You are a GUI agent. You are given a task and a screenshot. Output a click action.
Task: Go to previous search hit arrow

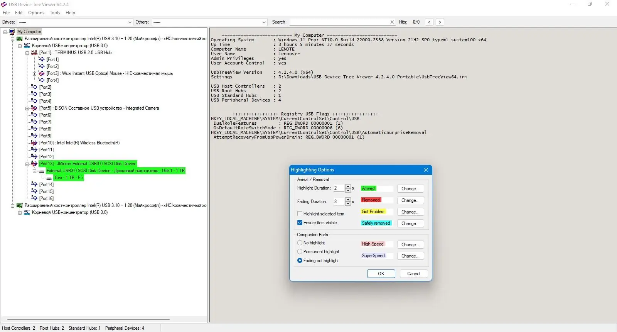coord(429,22)
